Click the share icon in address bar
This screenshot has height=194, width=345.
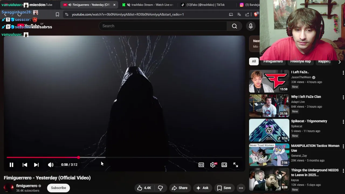pos(247,14)
